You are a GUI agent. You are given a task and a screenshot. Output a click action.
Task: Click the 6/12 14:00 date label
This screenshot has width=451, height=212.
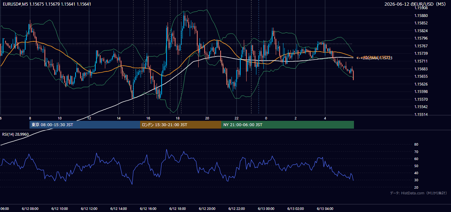point(119,209)
